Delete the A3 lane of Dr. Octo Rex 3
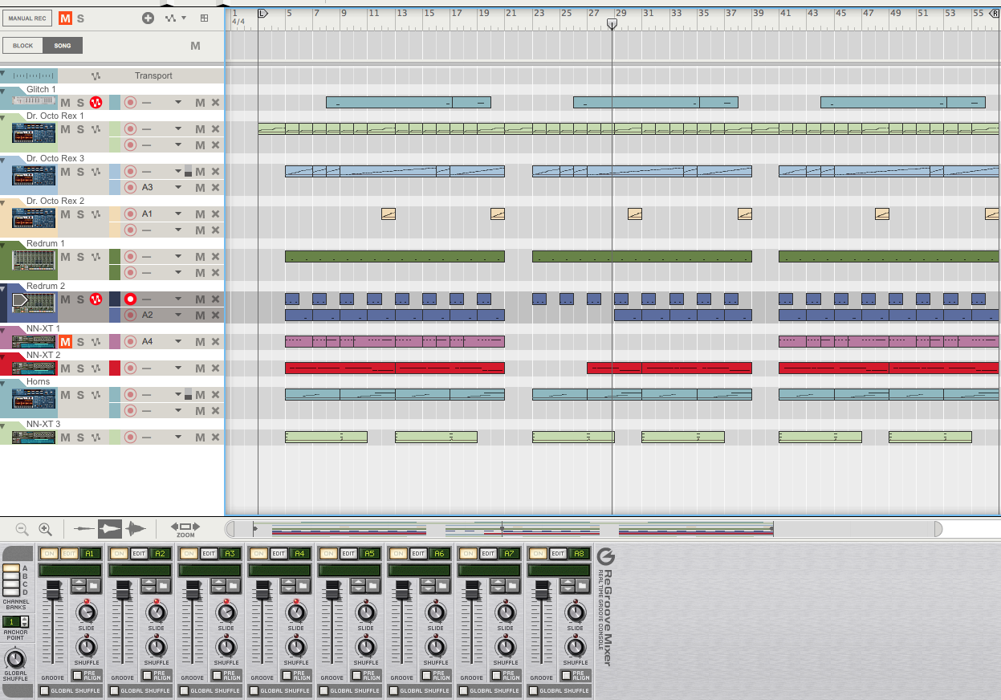This screenshot has height=700, width=1001. click(x=215, y=187)
